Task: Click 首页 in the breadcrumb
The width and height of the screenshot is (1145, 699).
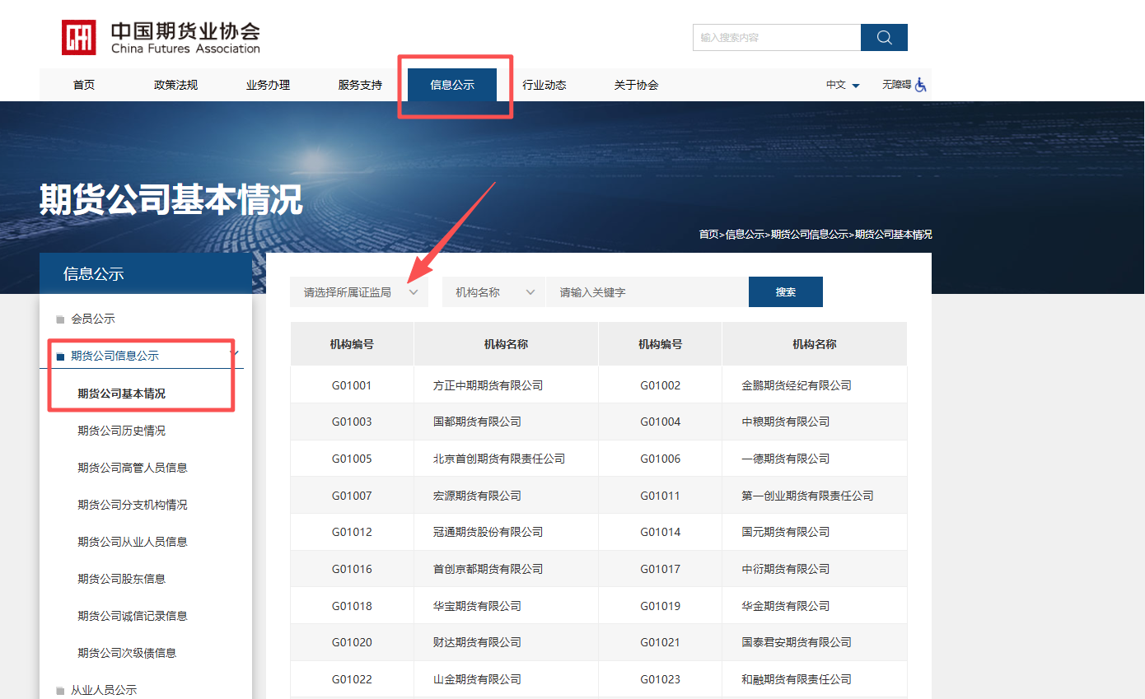Action: pos(709,235)
